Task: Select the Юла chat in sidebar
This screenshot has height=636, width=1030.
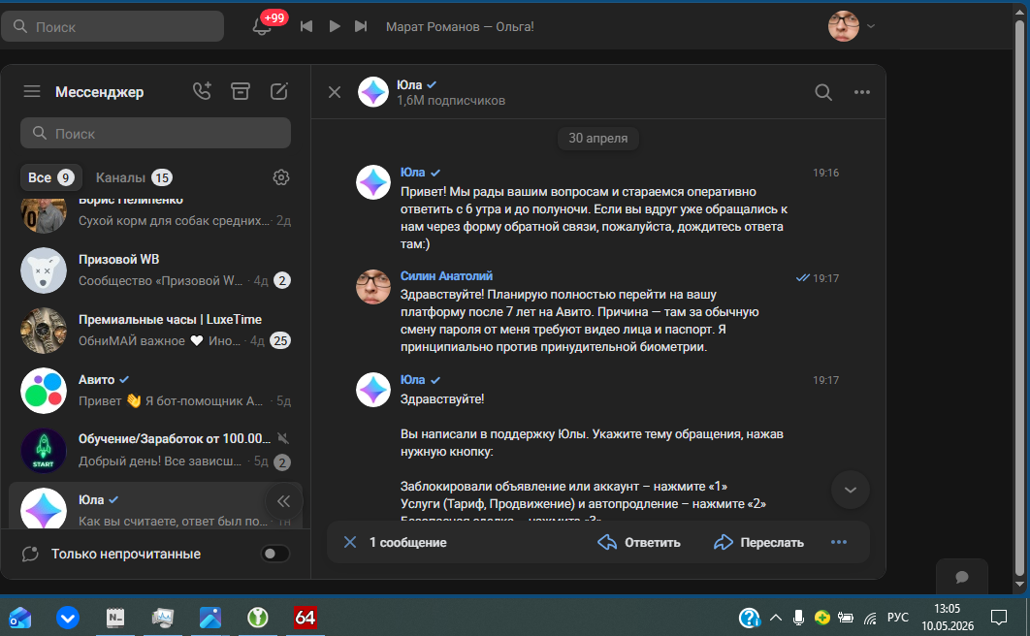Action: pyautogui.click(x=156, y=506)
